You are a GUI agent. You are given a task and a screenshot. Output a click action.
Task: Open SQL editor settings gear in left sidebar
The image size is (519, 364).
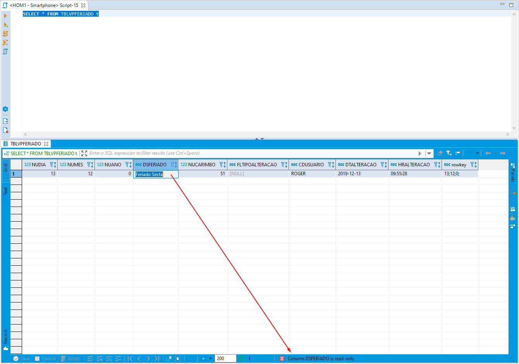tap(5, 109)
